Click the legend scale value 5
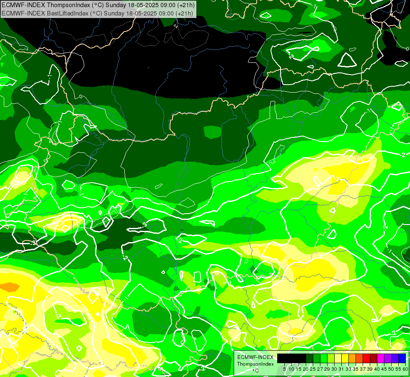 (284, 369)
